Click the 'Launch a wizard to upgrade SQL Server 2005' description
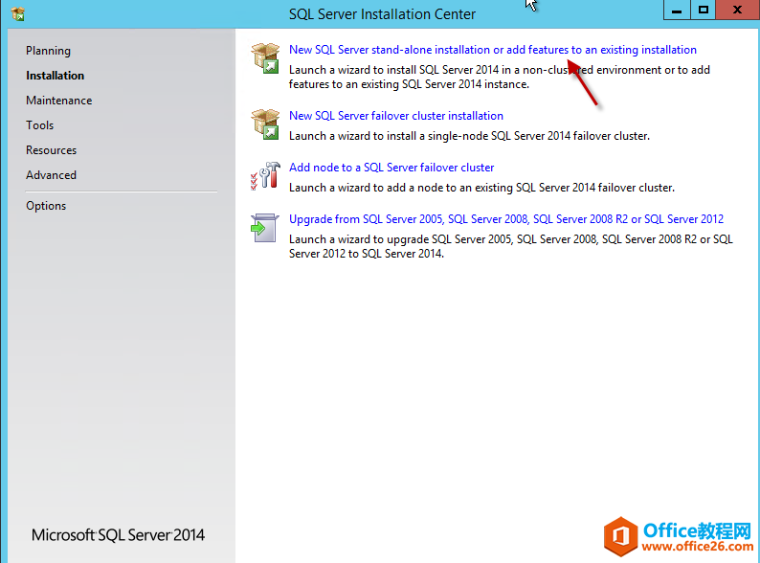Screen dimensions: 760x563 coord(511,246)
